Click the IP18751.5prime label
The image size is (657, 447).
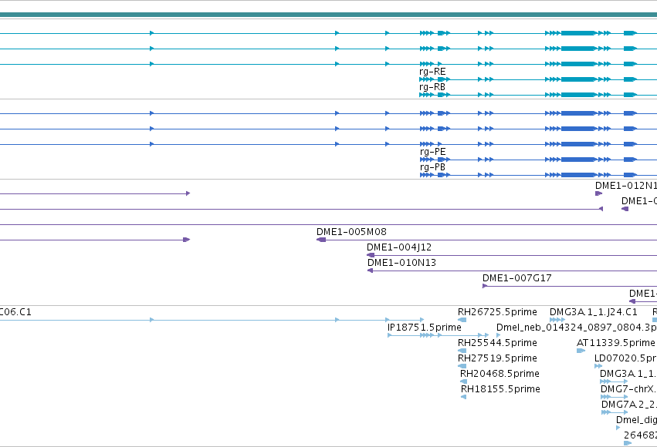click(425, 328)
